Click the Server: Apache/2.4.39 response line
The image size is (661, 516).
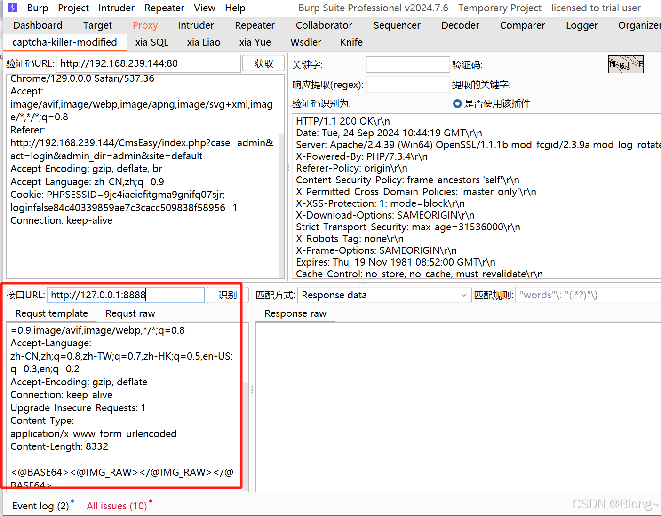[x=478, y=145]
